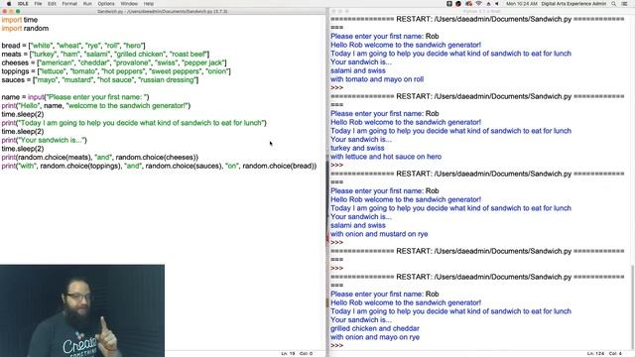
Task: Open the Apple menu
Action: 9,4
